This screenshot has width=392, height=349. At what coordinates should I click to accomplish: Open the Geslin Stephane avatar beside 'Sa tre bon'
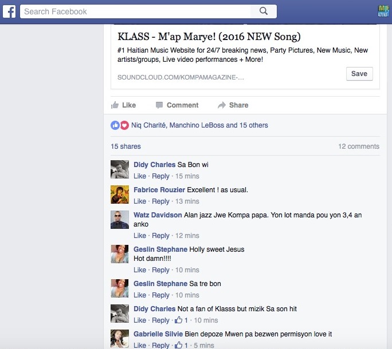click(x=120, y=288)
